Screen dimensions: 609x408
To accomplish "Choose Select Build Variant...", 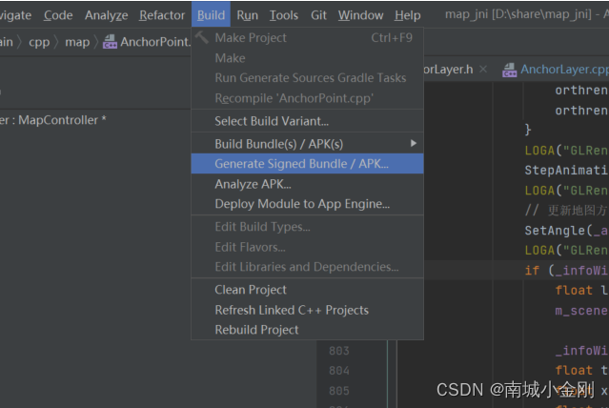I will pyautogui.click(x=307, y=121).
